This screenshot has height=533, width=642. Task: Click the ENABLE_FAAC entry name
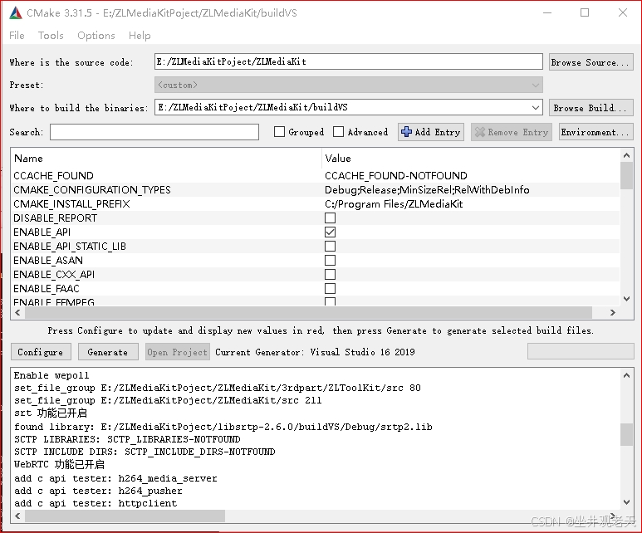click(x=47, y=289)
